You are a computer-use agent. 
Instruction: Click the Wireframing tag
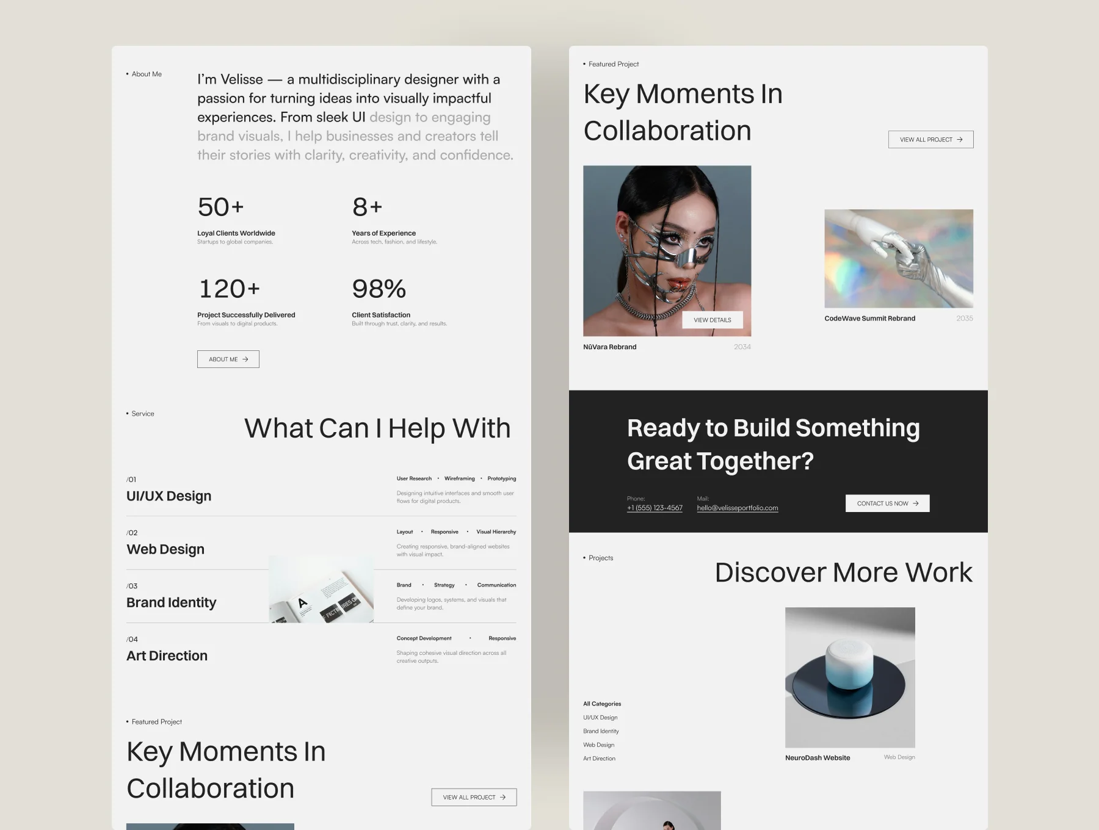click(460, 478)
